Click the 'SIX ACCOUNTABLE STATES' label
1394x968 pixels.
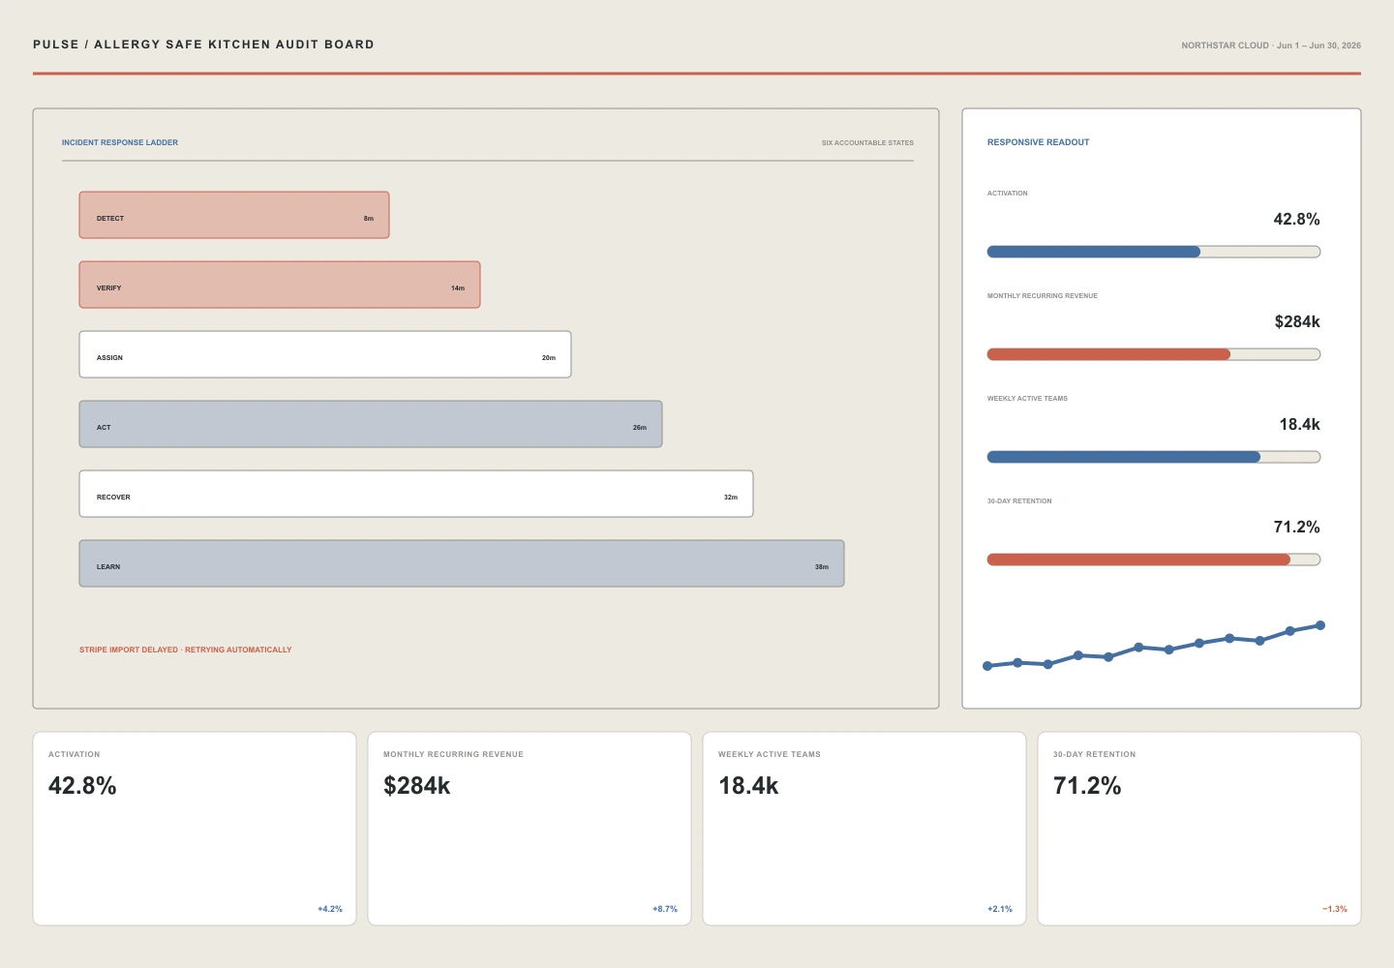[x=867, y=142]
